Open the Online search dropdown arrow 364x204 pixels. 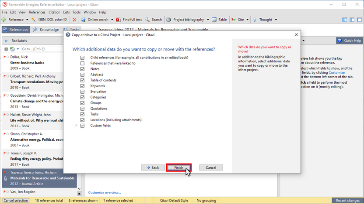click(x=112, y=20)
